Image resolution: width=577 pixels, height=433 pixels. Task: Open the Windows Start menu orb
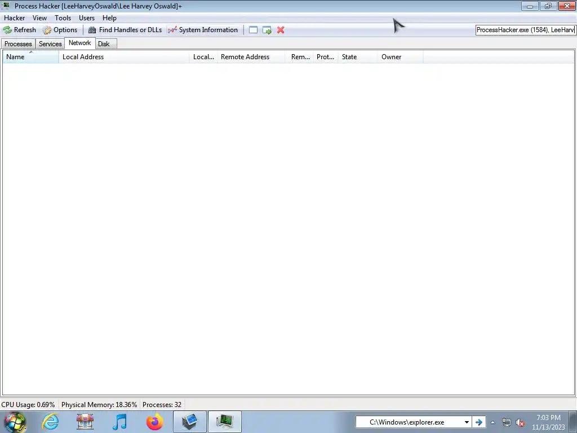[15, 422]
